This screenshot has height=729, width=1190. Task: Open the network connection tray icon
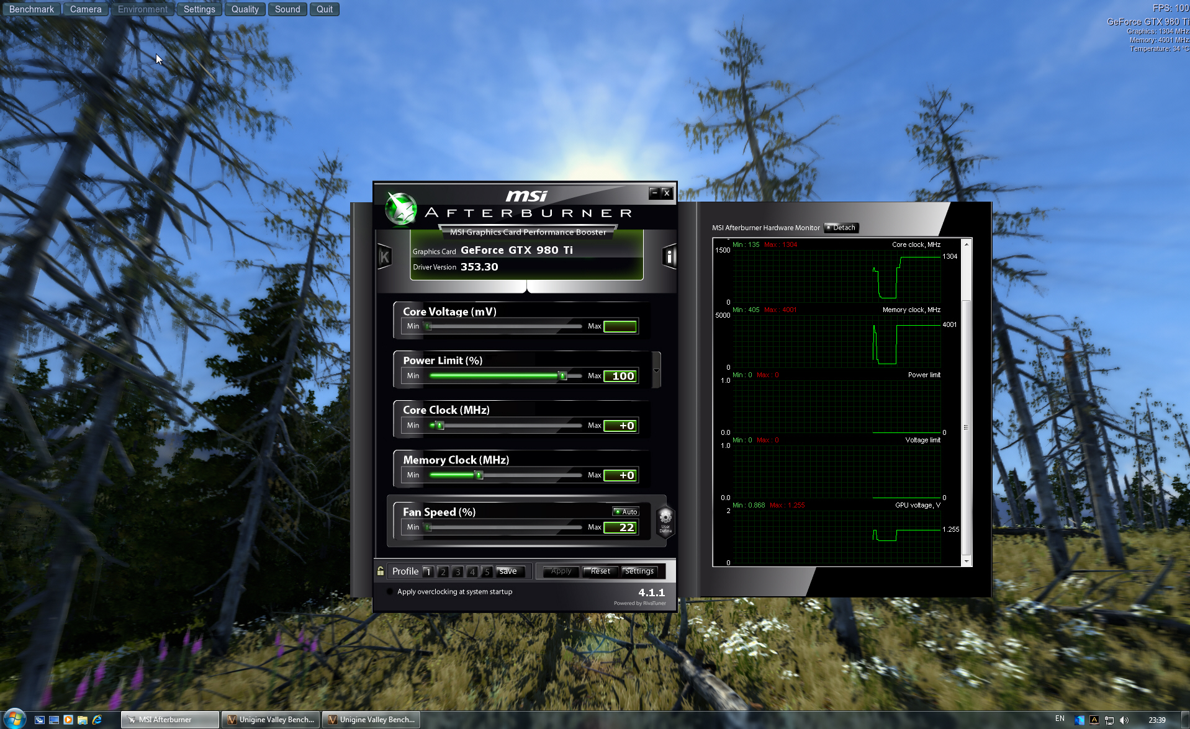[x=1109, y=720]
